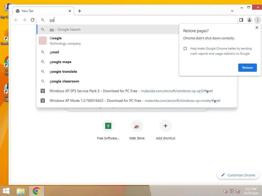Click the Restore button
This screenshot has height=196, width=262.
247,68
